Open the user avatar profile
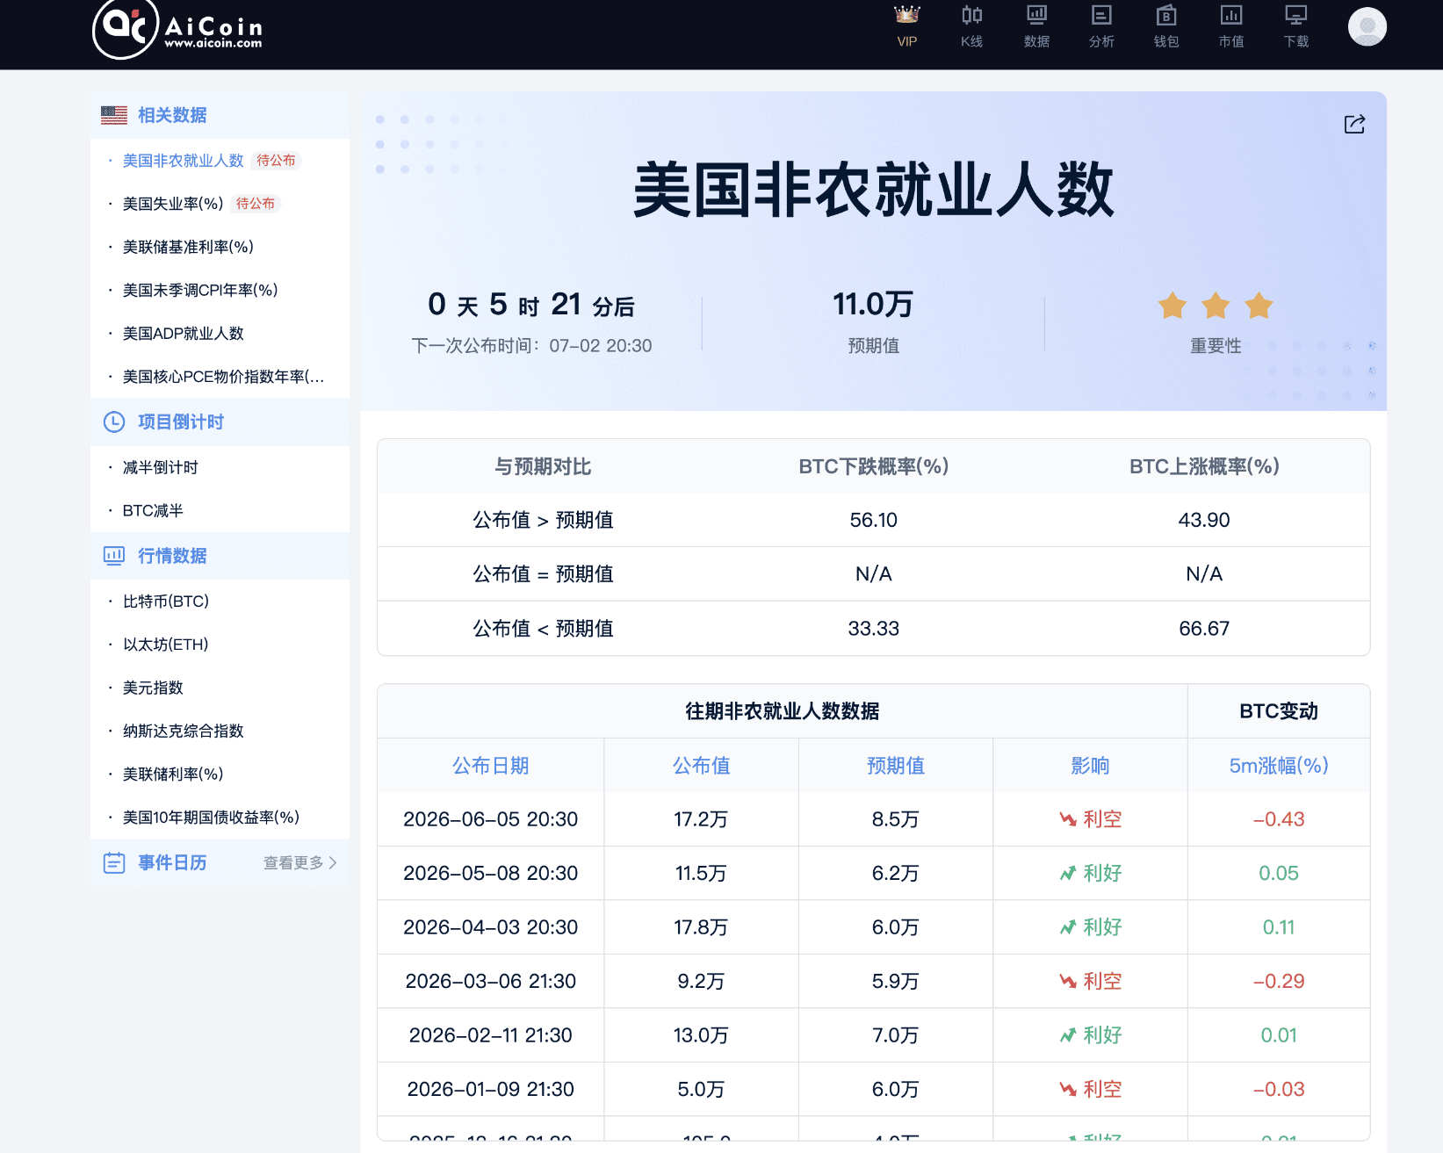Viewport: 1443px width, 1153px height. (1367, 26)
